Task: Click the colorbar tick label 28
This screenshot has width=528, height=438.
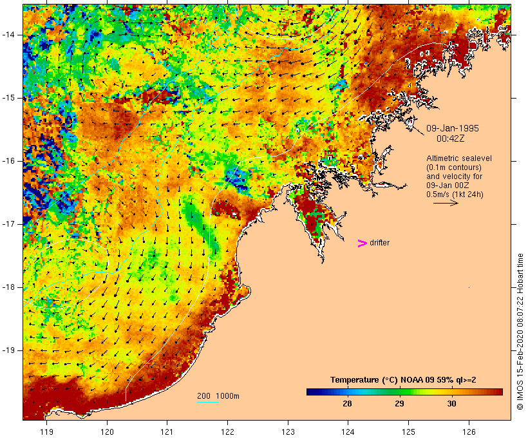Action: pyautogui.click(x=347, y=403)
